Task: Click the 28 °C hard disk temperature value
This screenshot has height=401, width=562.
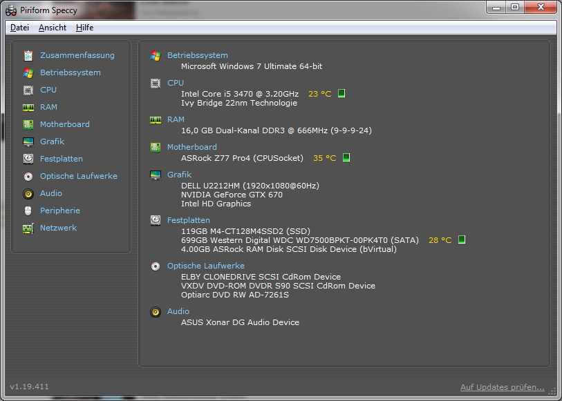Action: pos(440,240)
